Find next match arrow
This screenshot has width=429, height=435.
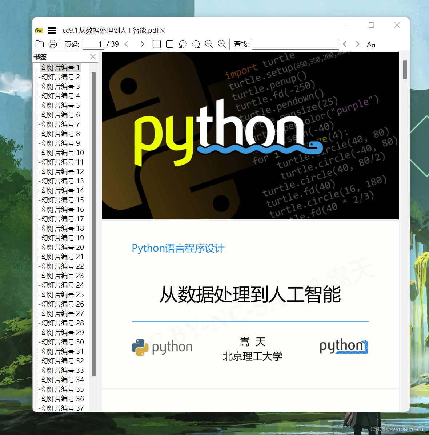pyautogui.click(x=358, y=44)
